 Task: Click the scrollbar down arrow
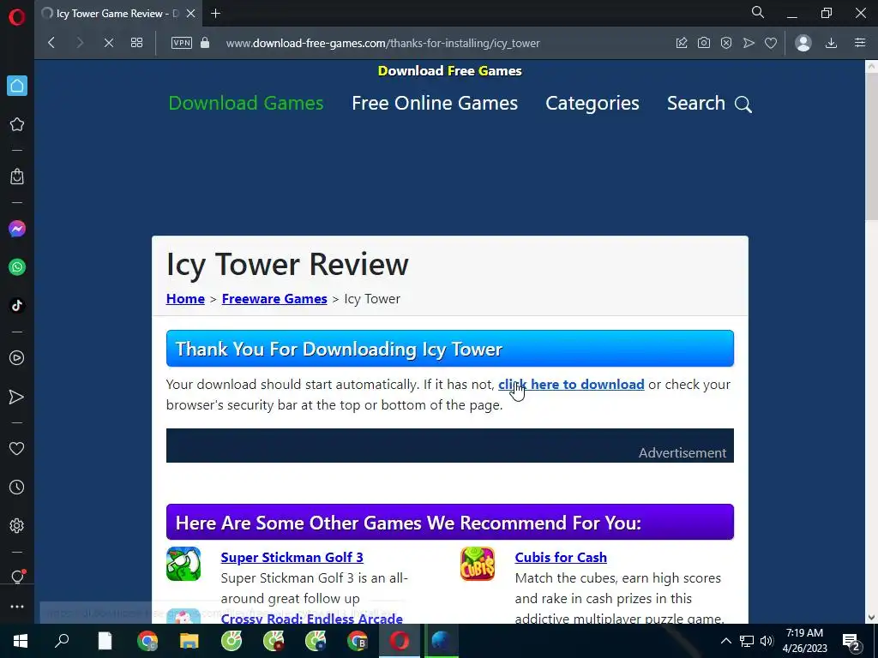coord(871,617)
